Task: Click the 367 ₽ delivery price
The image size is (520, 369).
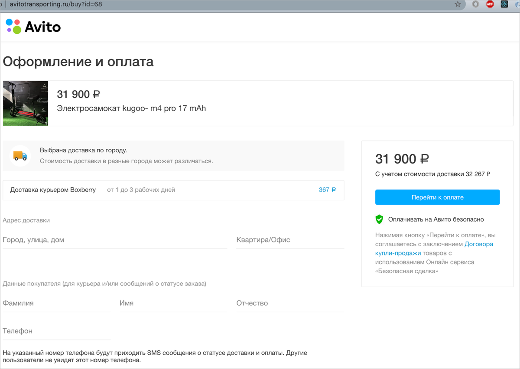Action: (327, 190)
